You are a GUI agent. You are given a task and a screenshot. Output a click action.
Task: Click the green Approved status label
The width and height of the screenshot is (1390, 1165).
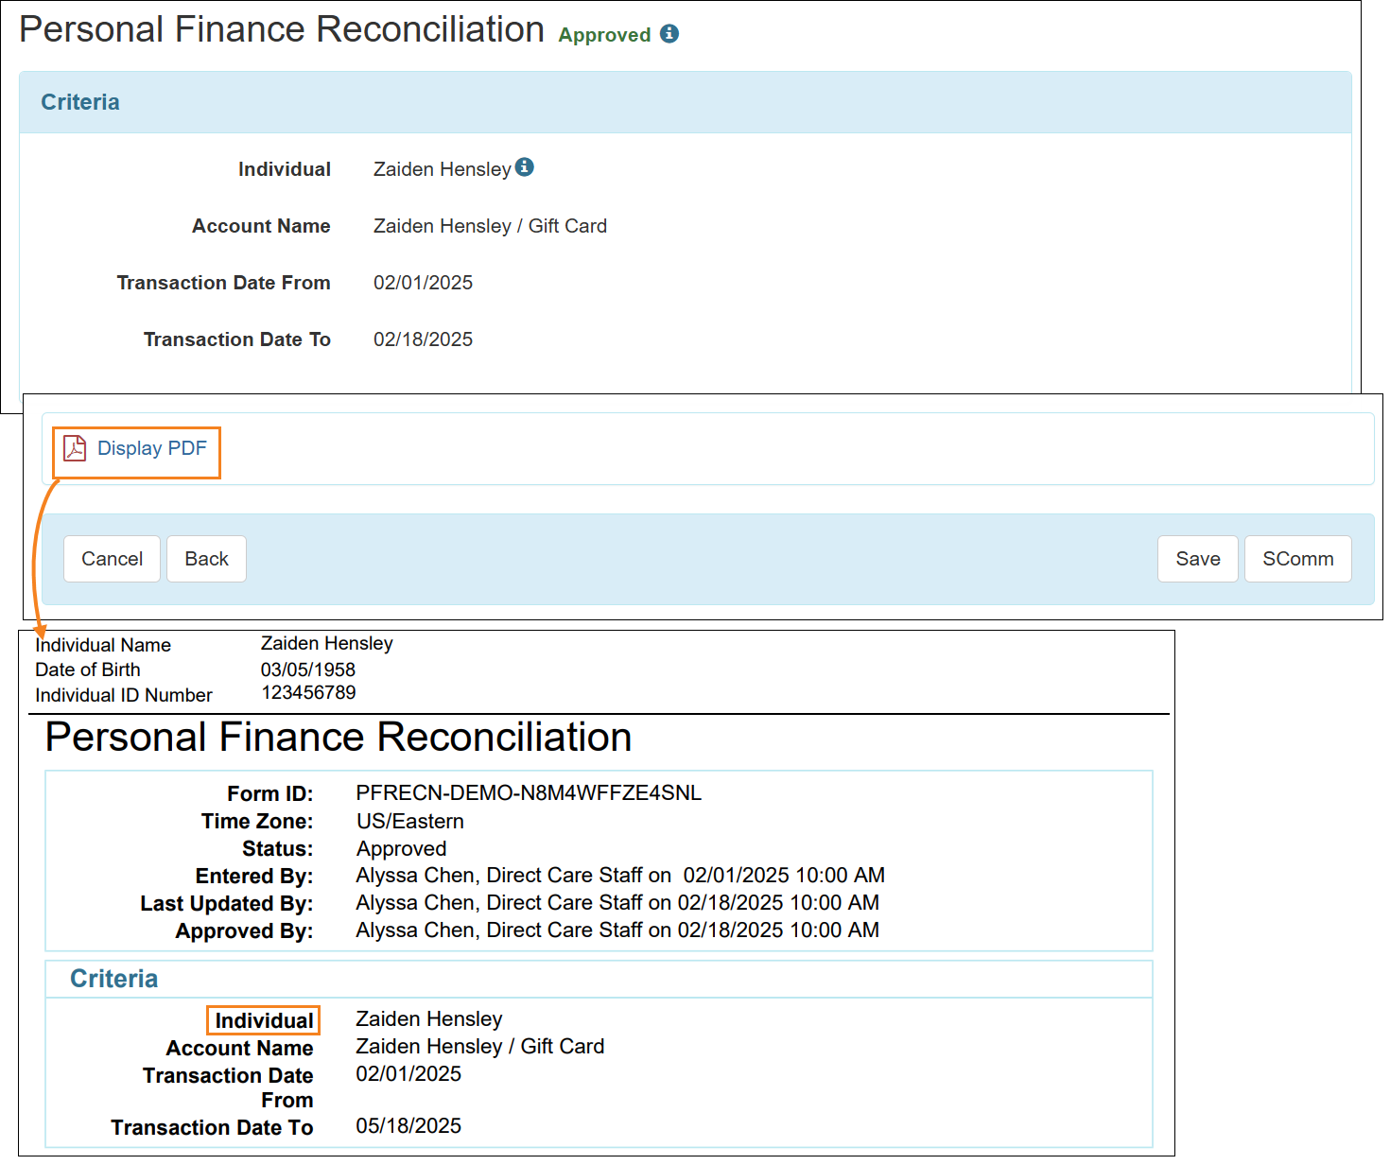[x=604, y=35]
